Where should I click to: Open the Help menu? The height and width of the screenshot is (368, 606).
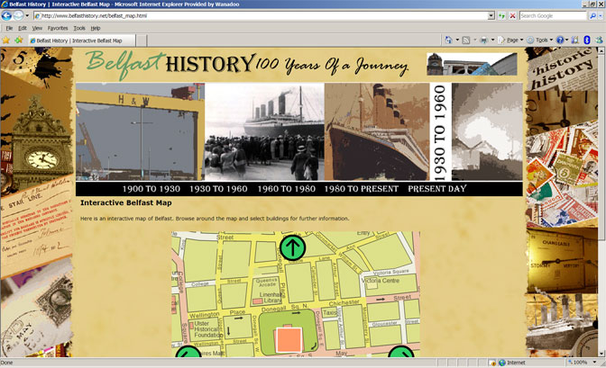tap(96, 28)
